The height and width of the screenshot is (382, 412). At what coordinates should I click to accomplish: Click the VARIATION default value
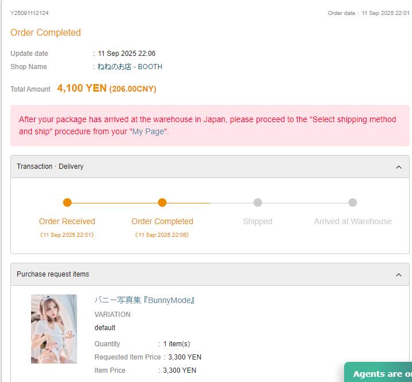click(x=105, y=328)
